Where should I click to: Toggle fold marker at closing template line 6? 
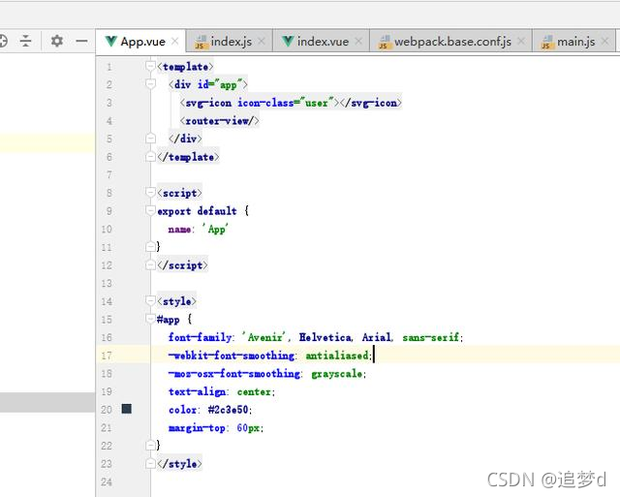tap(150, 157)
